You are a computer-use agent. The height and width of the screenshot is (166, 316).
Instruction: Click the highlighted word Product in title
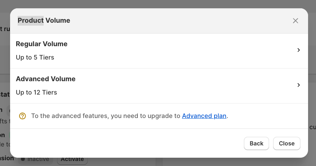(x=31, y=21)
